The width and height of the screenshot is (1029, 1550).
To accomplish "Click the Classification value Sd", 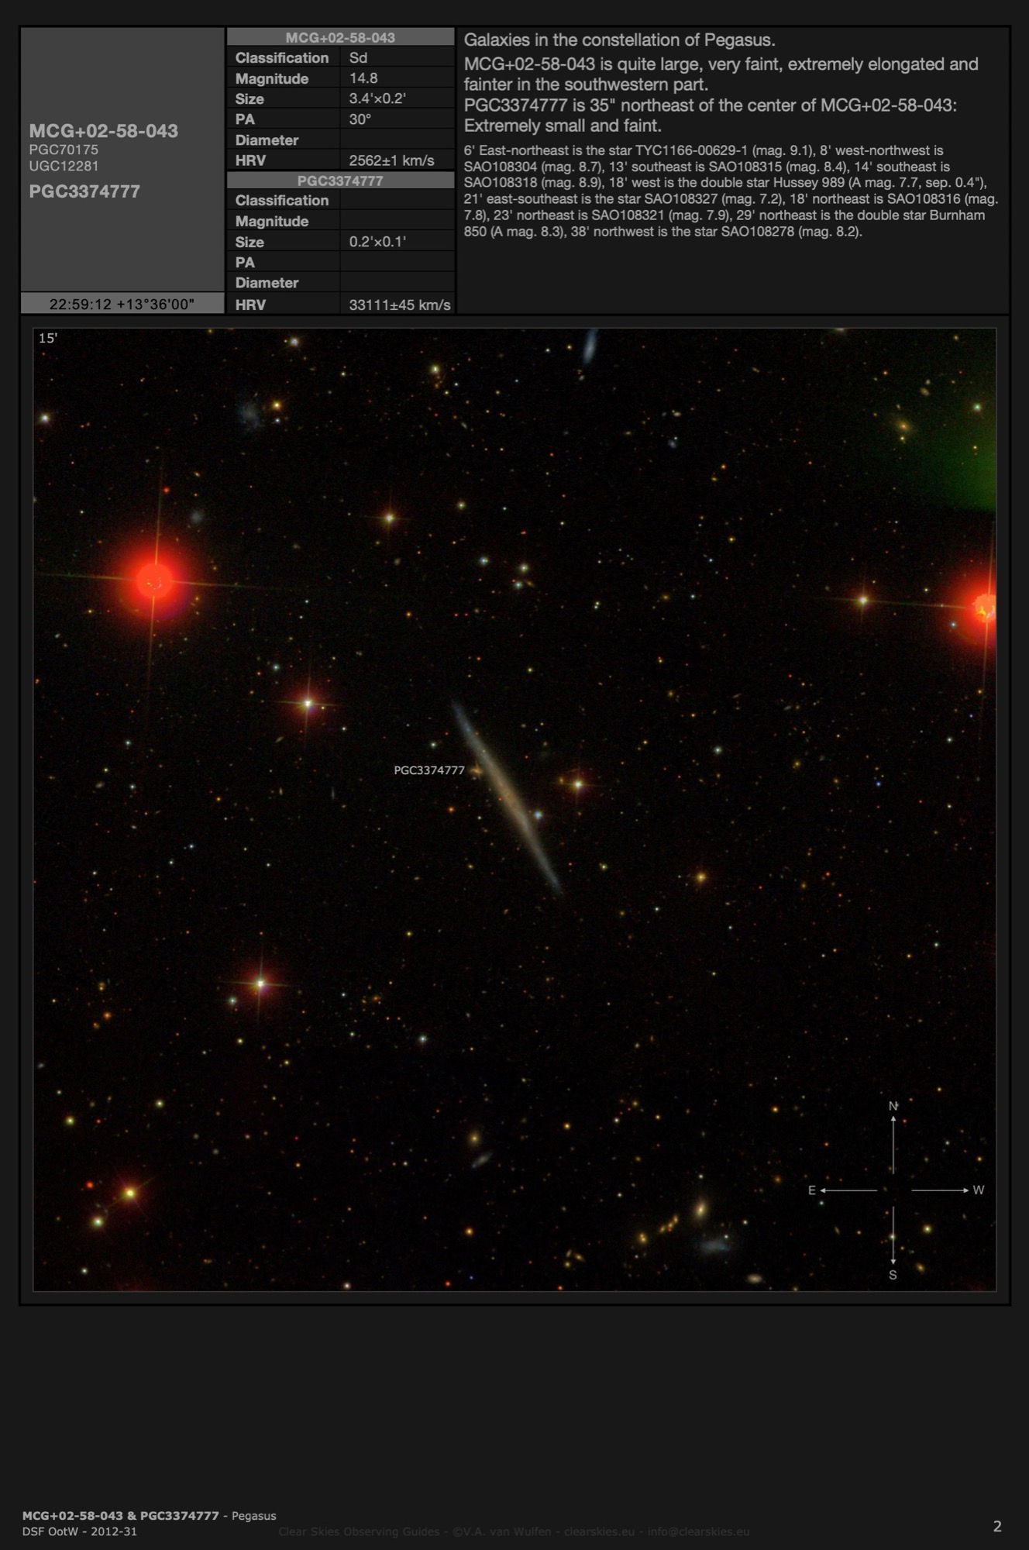I will [358, 58].
